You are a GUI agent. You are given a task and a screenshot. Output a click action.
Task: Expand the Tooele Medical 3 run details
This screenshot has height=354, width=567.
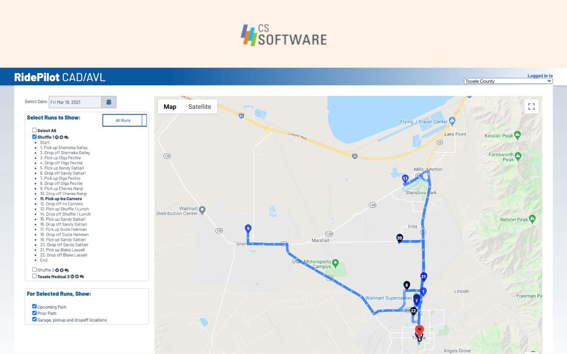coord(72,276)
